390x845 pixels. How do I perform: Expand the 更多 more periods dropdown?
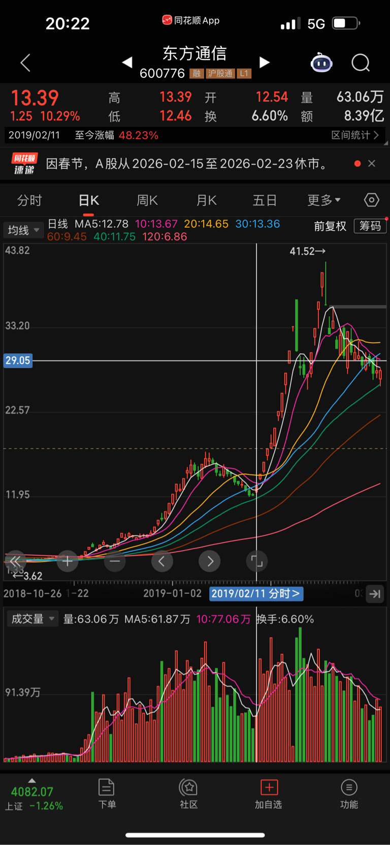[x=324, y=200]
